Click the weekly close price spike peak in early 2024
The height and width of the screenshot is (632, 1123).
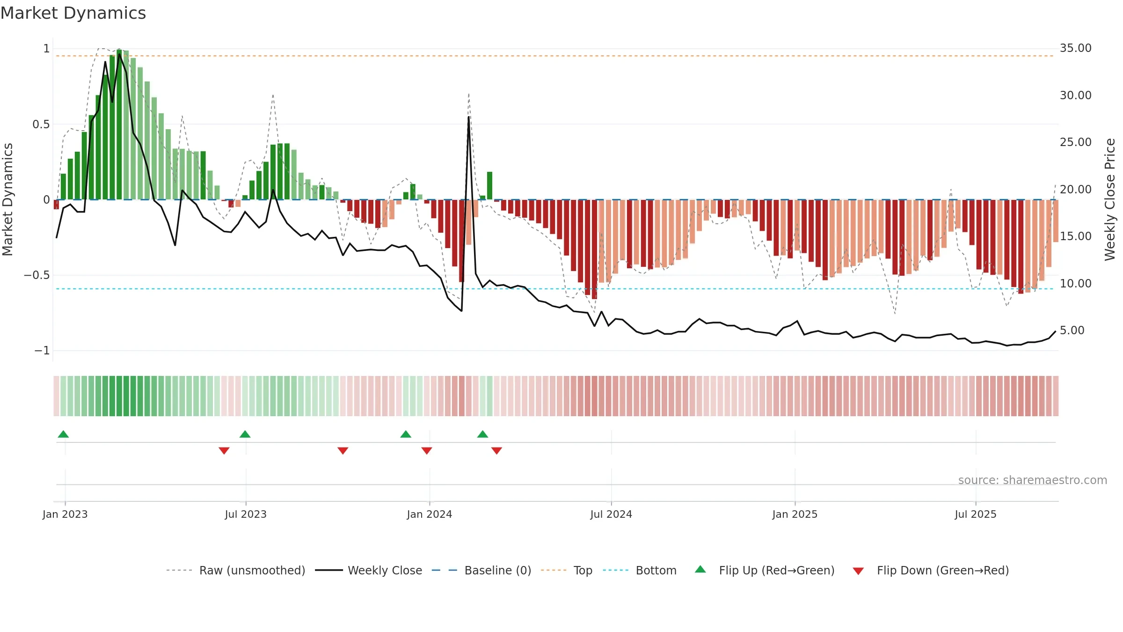pos(468,117)
